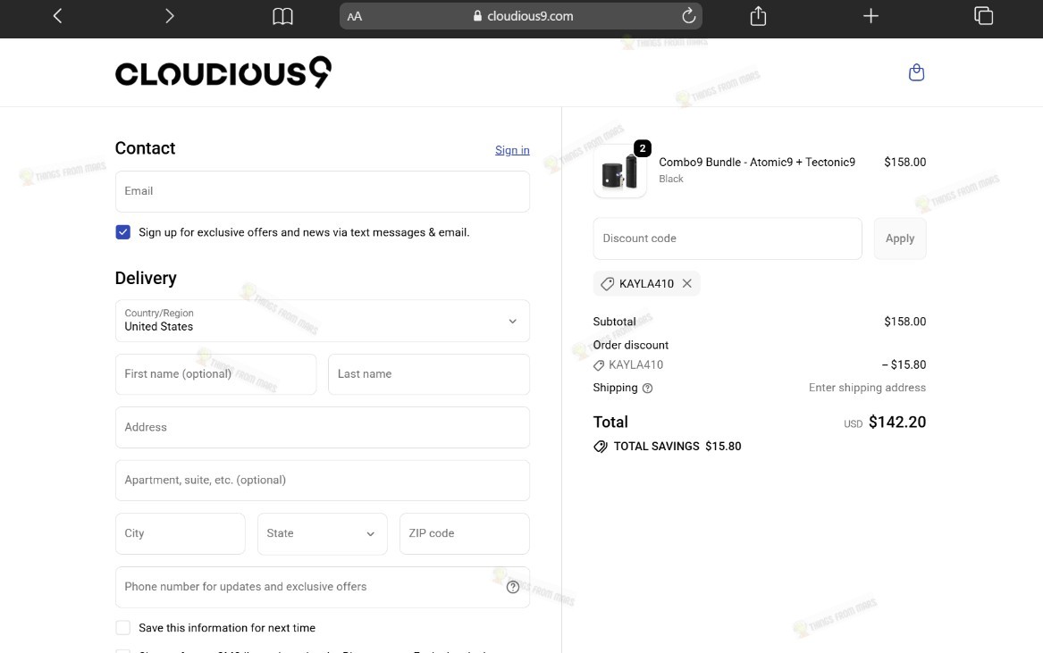Click the phone number help icon
Viewport: 1043px width, 653px height.
pos(512,587)
